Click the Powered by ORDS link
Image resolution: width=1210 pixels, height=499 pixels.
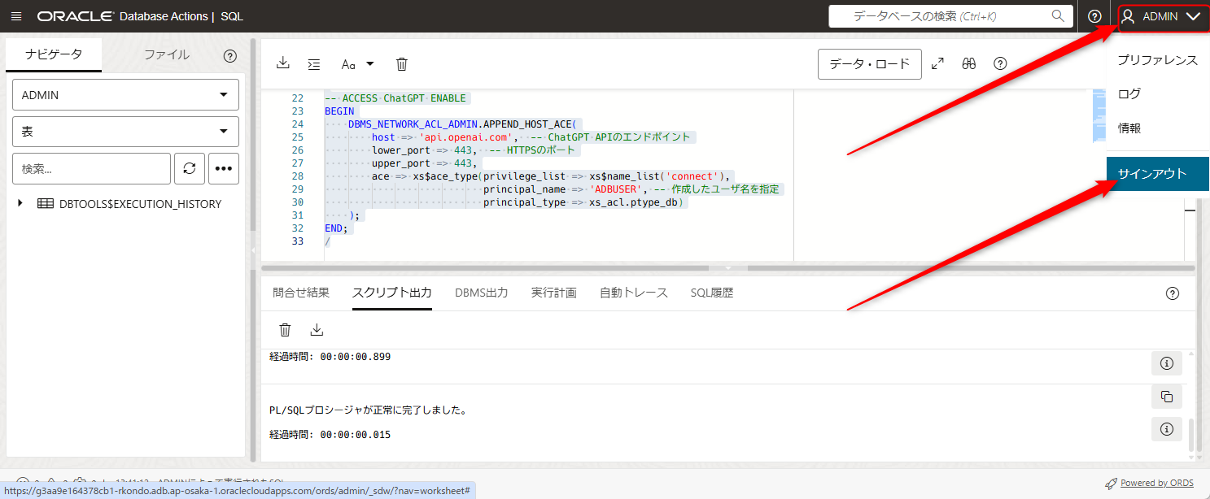1156,483
